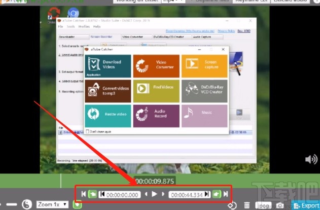
Task: Switch to the Video Converter tab
Action: (136, 37)
